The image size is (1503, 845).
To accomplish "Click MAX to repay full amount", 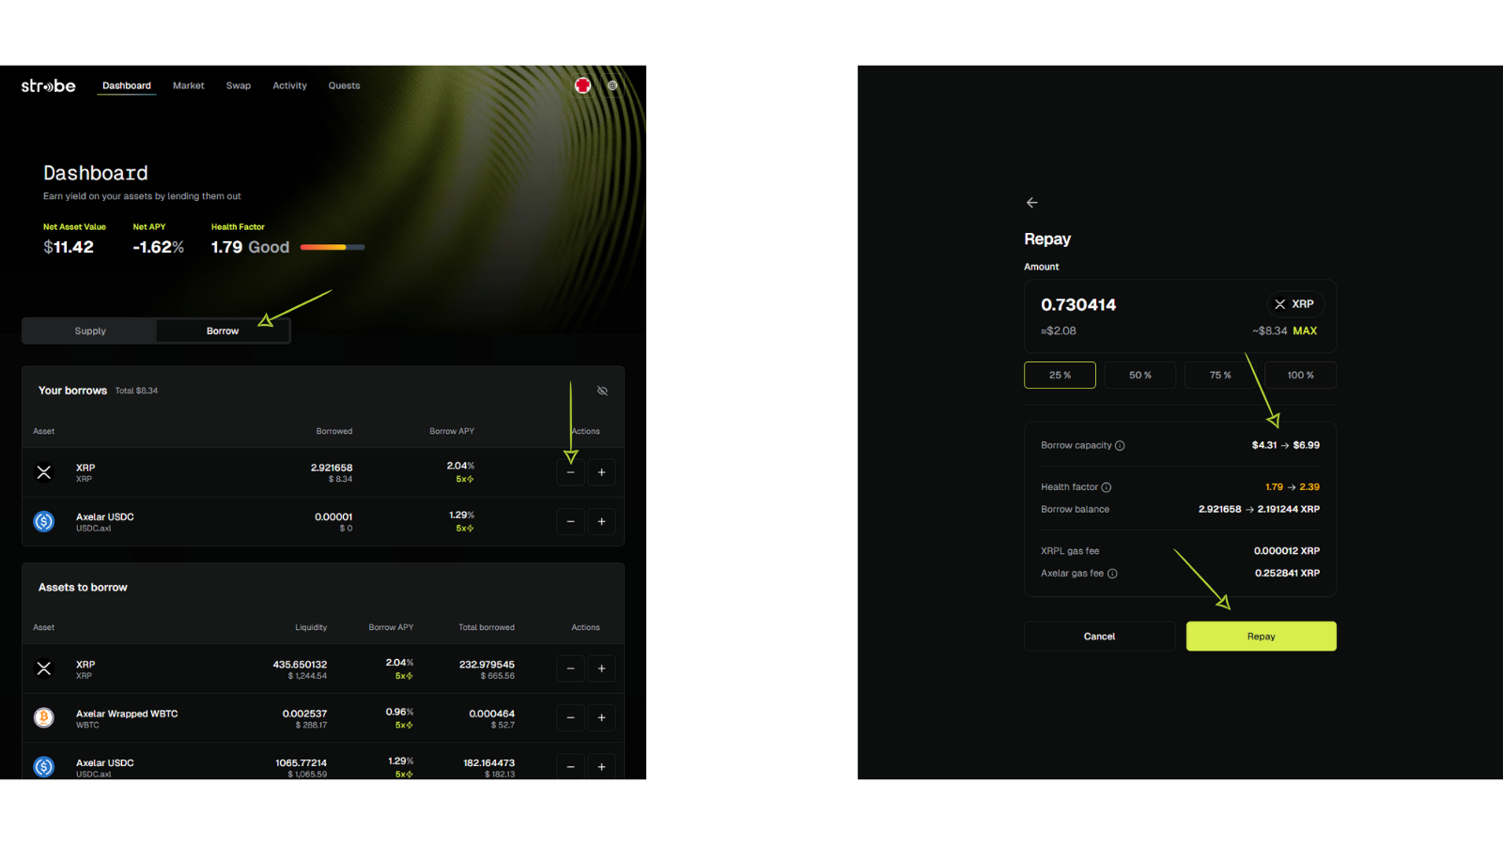I will click(x=1305, y=331).
